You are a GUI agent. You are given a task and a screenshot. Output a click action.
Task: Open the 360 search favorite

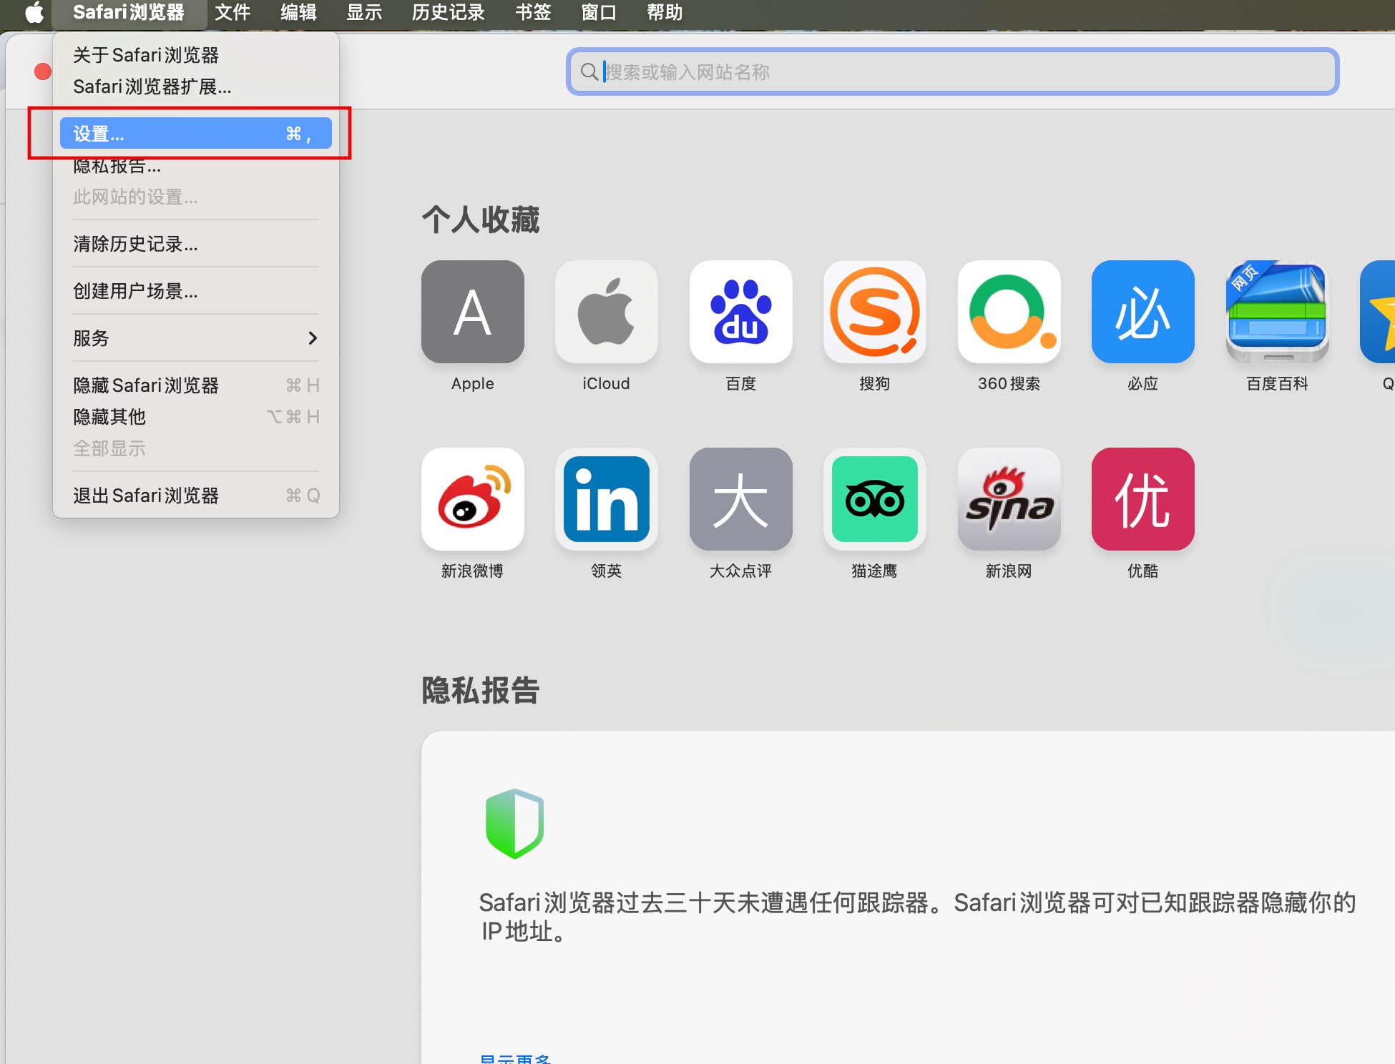pos(1009,312)
